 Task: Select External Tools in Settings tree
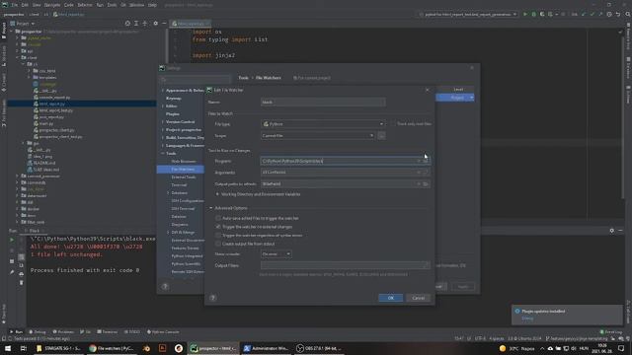point(183,177)
